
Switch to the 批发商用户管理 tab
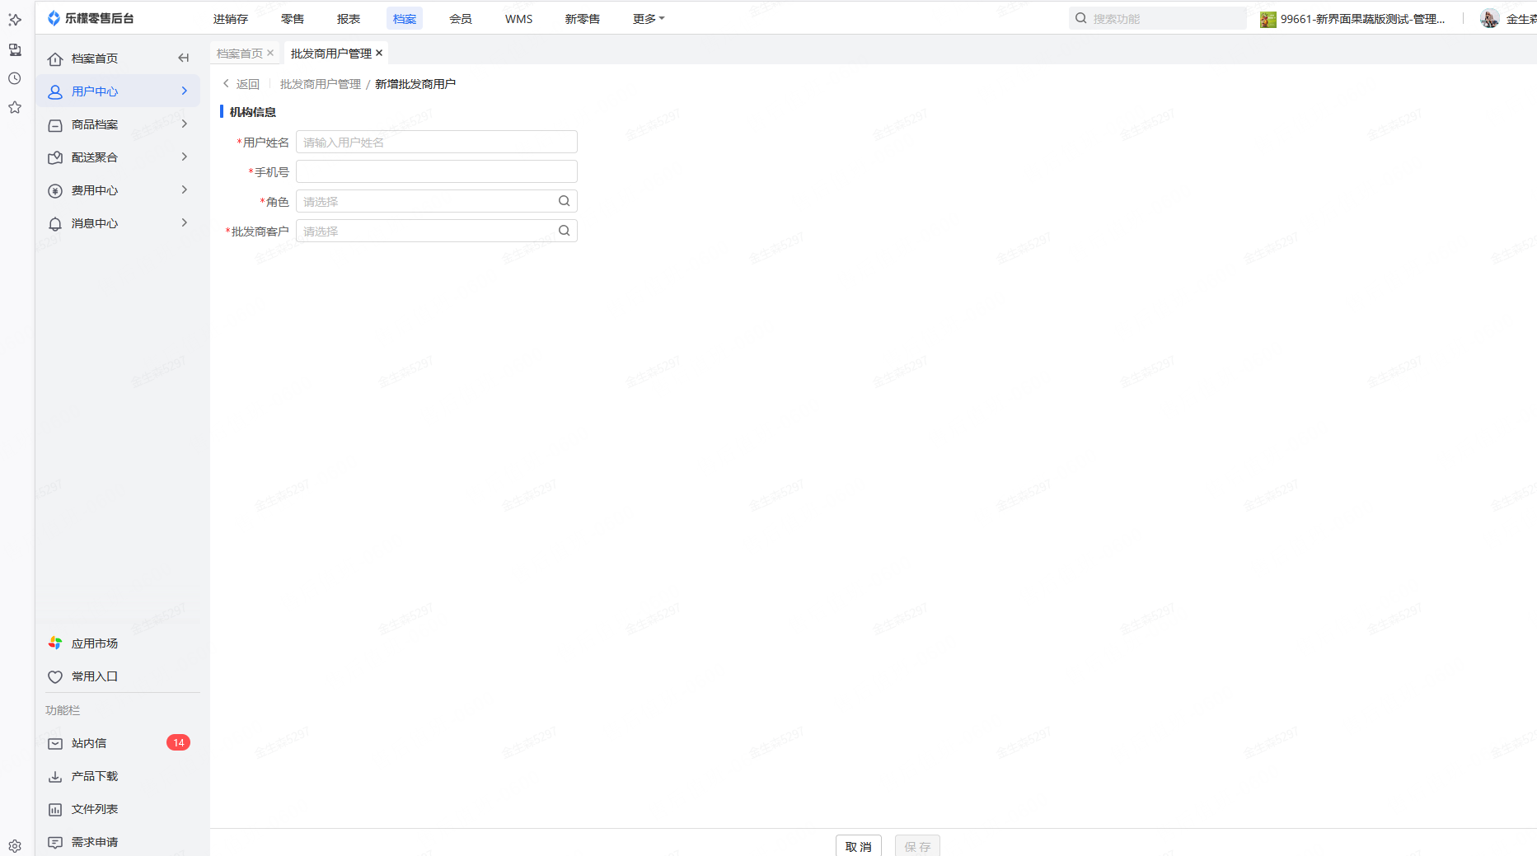331,53
